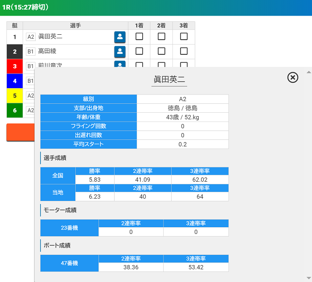Check the 2着 box for 高田綾
Image resolution: width=312 pixels, height=282 pixels.
(161, 51)
